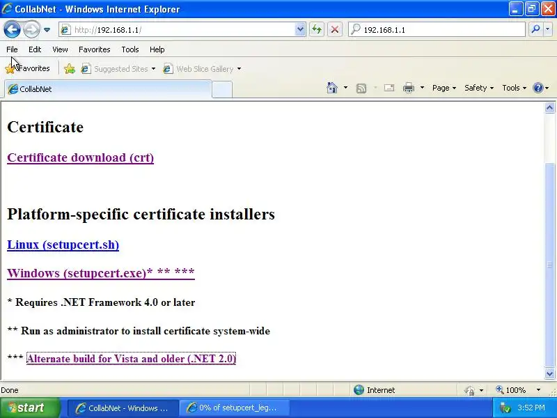The image size is (557, 418).
Task: Click the Platform-specific certificate installers heading
Action: (141, 214)
